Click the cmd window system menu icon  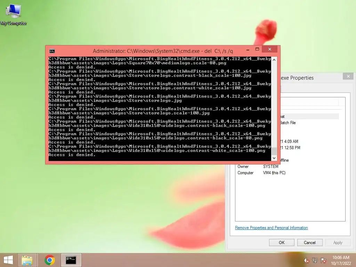point(52,51)
